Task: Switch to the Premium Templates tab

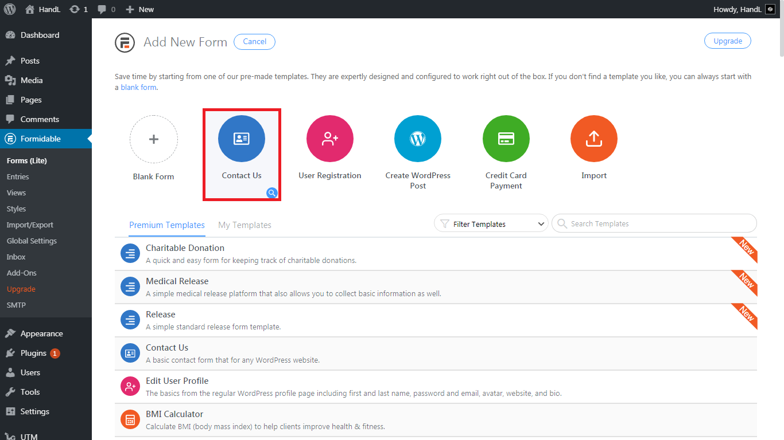Action: 167,225
